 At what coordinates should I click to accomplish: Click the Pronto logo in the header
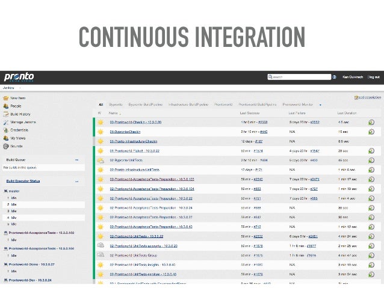point(19,78)
